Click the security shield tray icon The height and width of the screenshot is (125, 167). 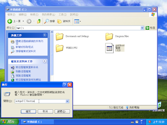150,122
